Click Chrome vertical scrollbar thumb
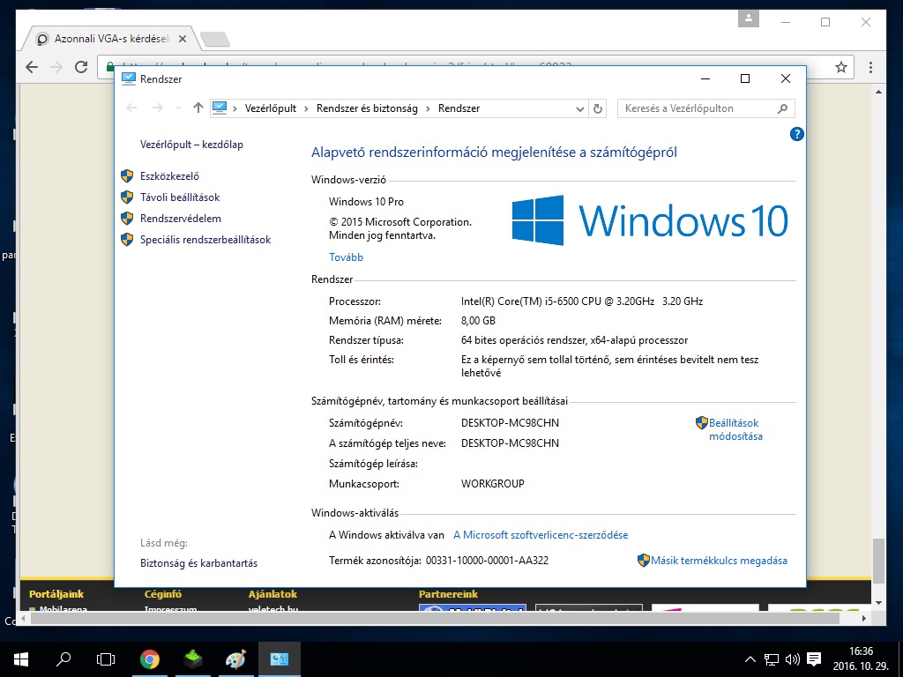This screenshot has width=903, height=677. tap(878, 562)
